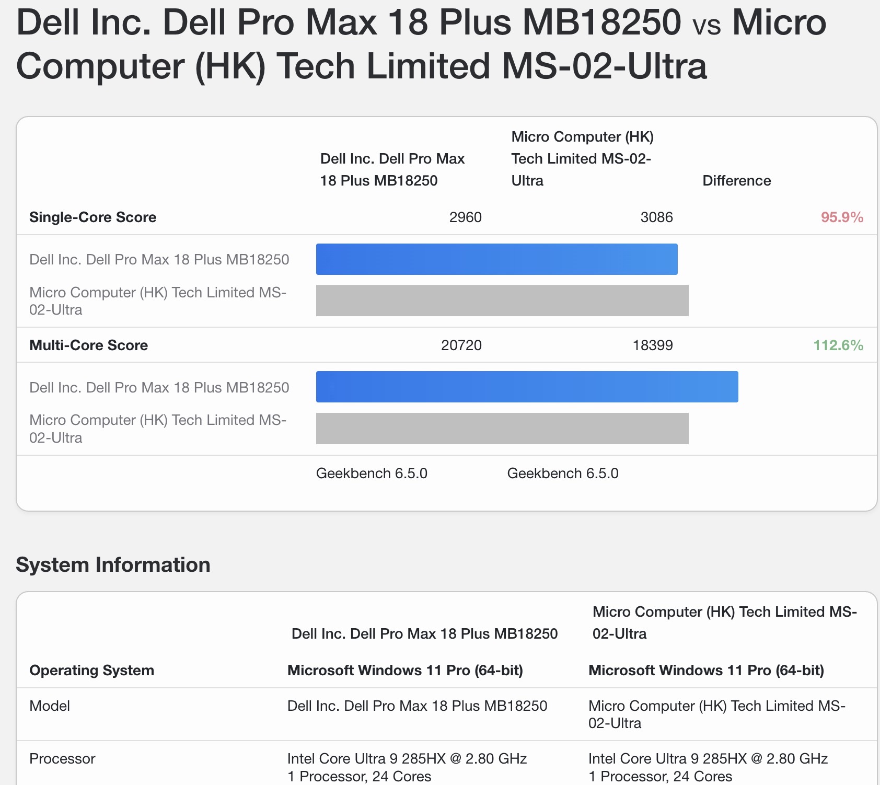Click the Model row label

[50, 706]
